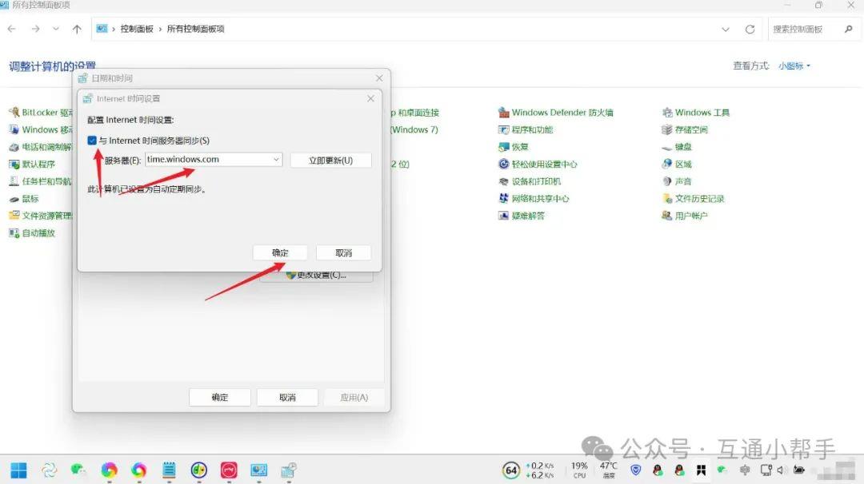Click the refresh icon beside the address bar
Image resolution: width=864 pixels, height=484 pixels.
point(750,29)
